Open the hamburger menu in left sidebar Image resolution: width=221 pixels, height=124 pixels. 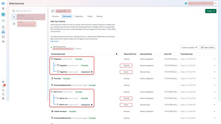[x=3, y=9]
